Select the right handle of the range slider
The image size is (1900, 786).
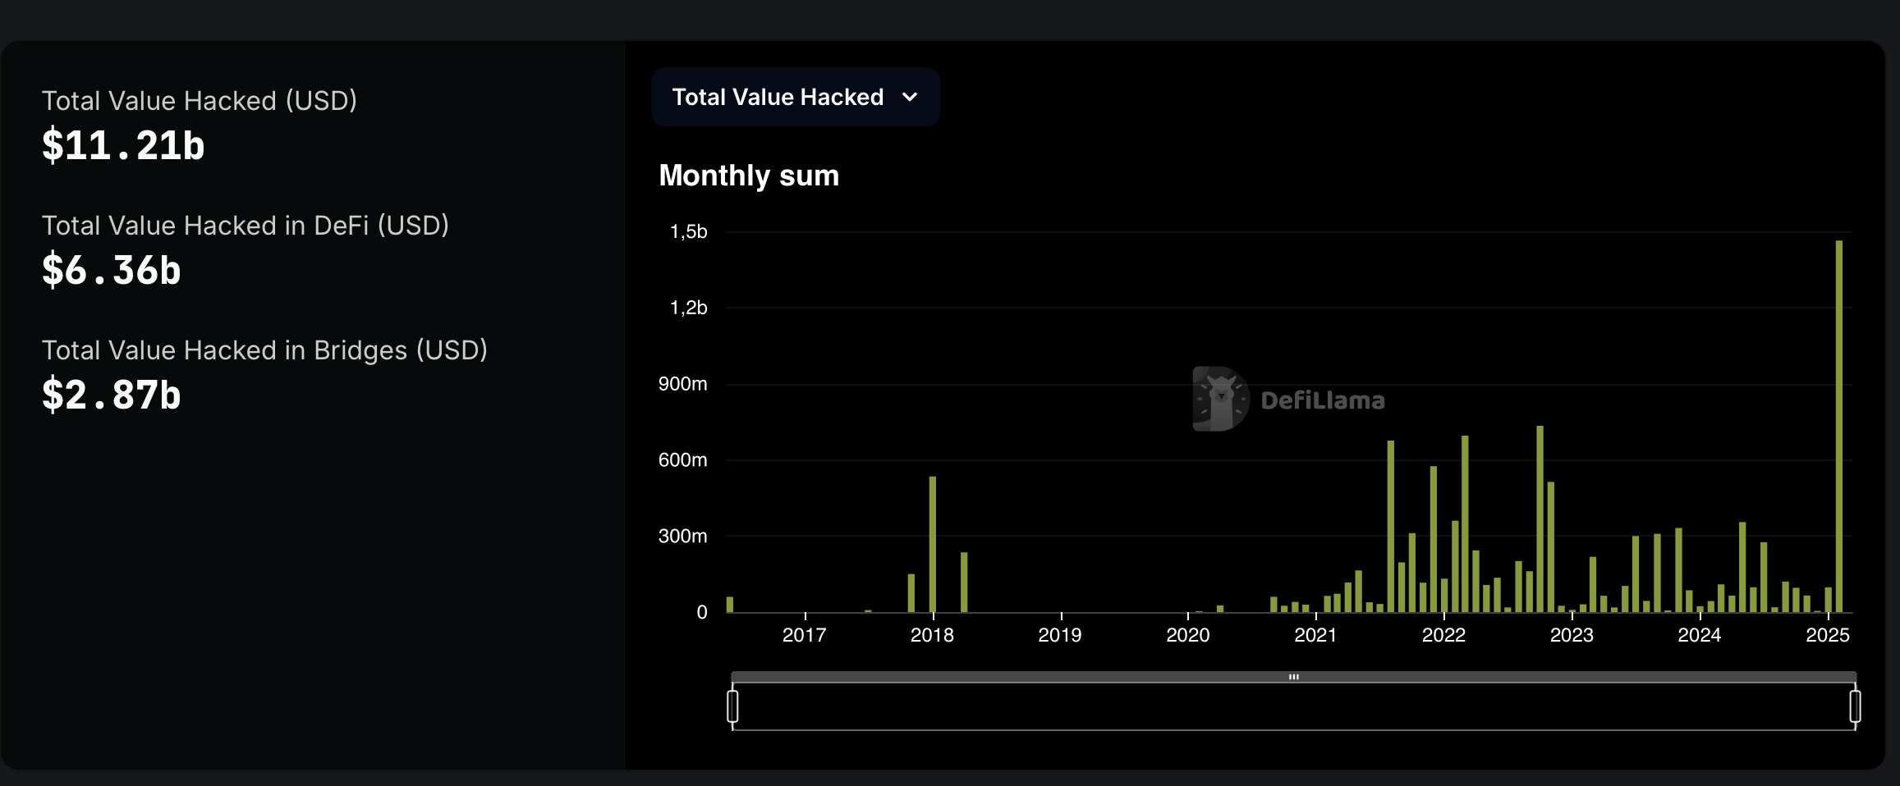click(1855, 706)
